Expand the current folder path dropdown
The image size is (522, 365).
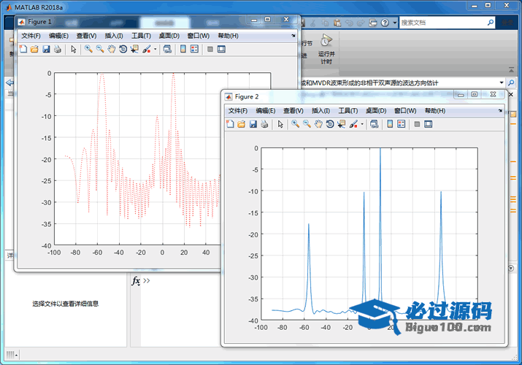click(x=502, y=82)
